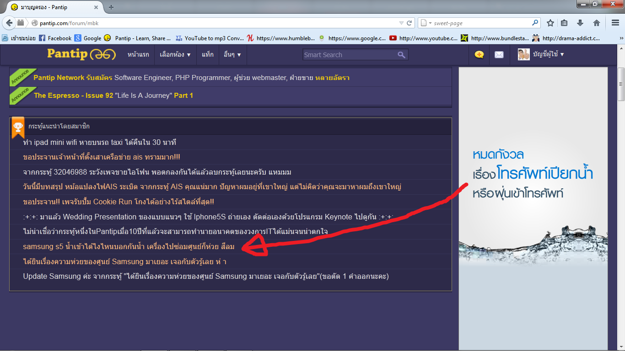Click the browser Back arrow button
Viewport: 625px width, 351px height.
(x=9, y=23)
